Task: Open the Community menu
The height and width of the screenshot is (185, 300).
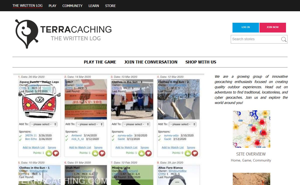Action: (72, 6)
